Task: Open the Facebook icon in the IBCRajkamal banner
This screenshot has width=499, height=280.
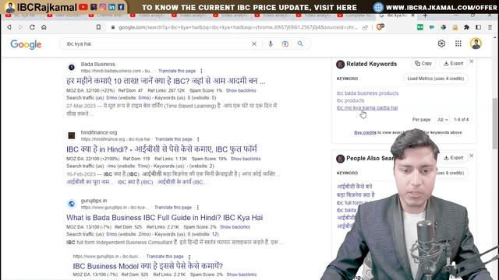Action: (122, 7)
